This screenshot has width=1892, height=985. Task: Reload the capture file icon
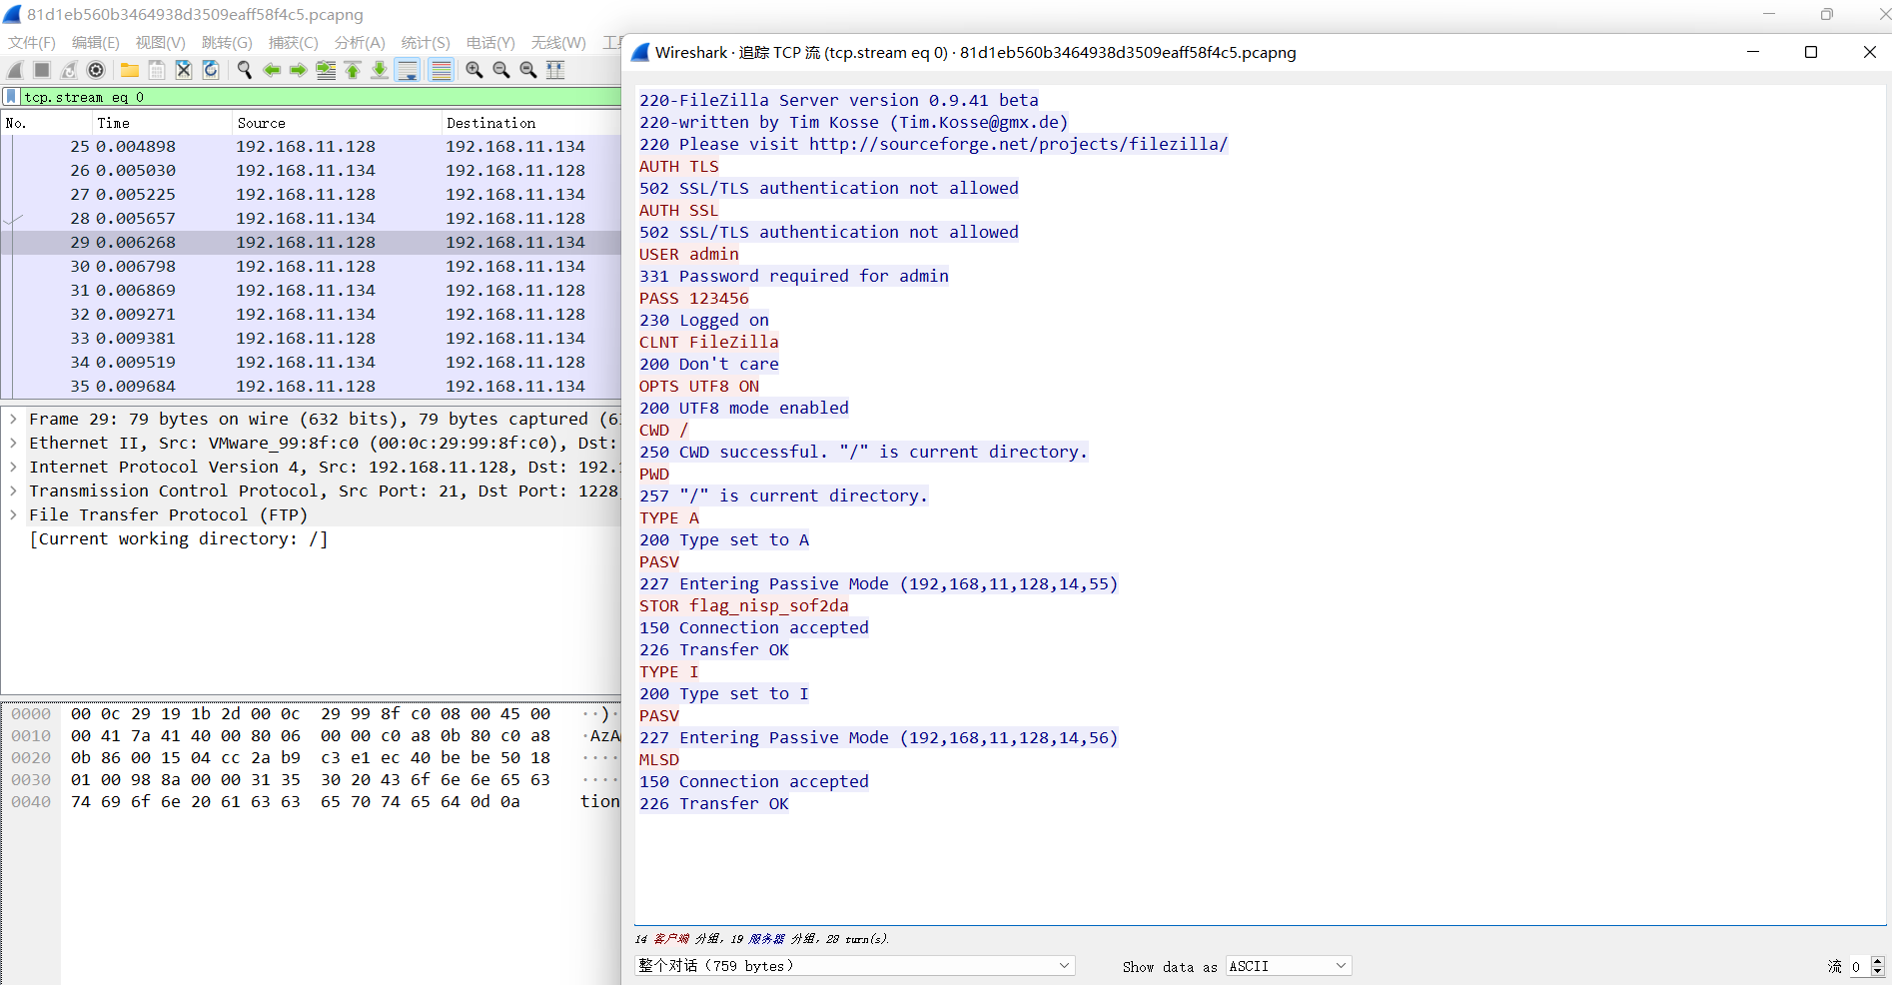[x=211, y=70]
